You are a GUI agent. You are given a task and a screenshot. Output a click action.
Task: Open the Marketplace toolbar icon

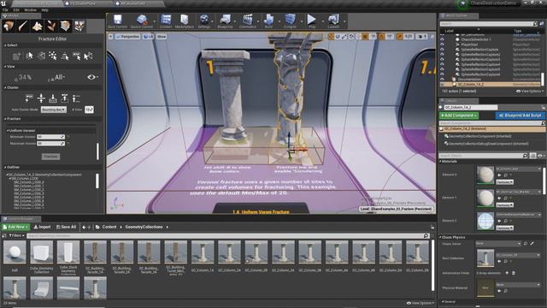tap(185, 21)
